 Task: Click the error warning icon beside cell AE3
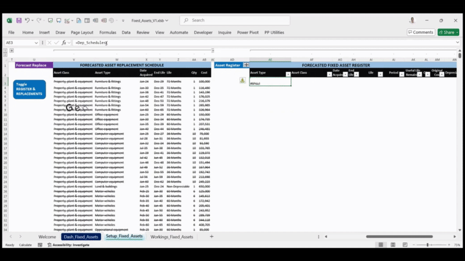242,80
